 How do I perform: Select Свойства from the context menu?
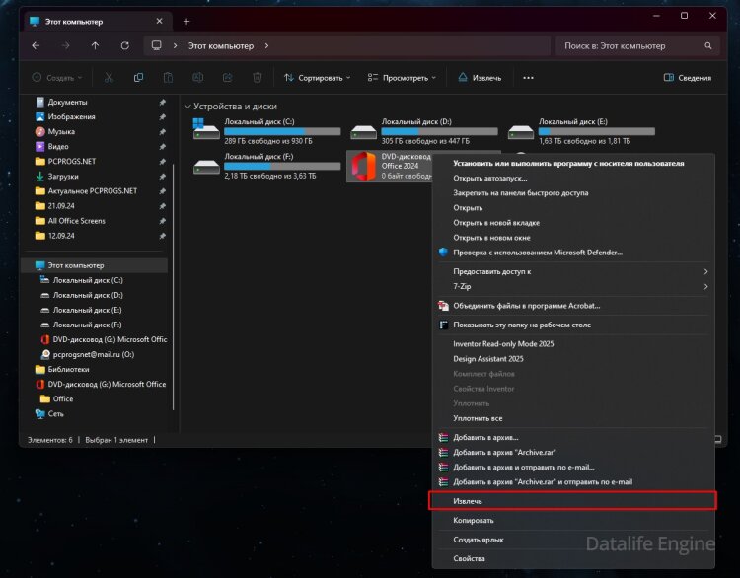pyautogui.click(x=469, y=558)
